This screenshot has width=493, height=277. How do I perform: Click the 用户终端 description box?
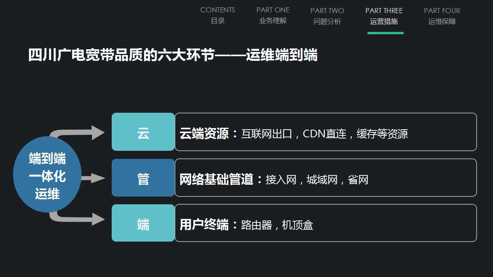(326, 223)
